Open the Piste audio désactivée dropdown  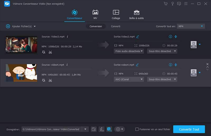tap(129, 51)
